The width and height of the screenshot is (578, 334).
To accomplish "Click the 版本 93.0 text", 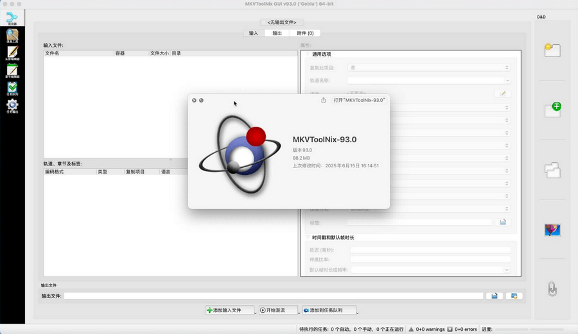I will click(x=302, y=150).
